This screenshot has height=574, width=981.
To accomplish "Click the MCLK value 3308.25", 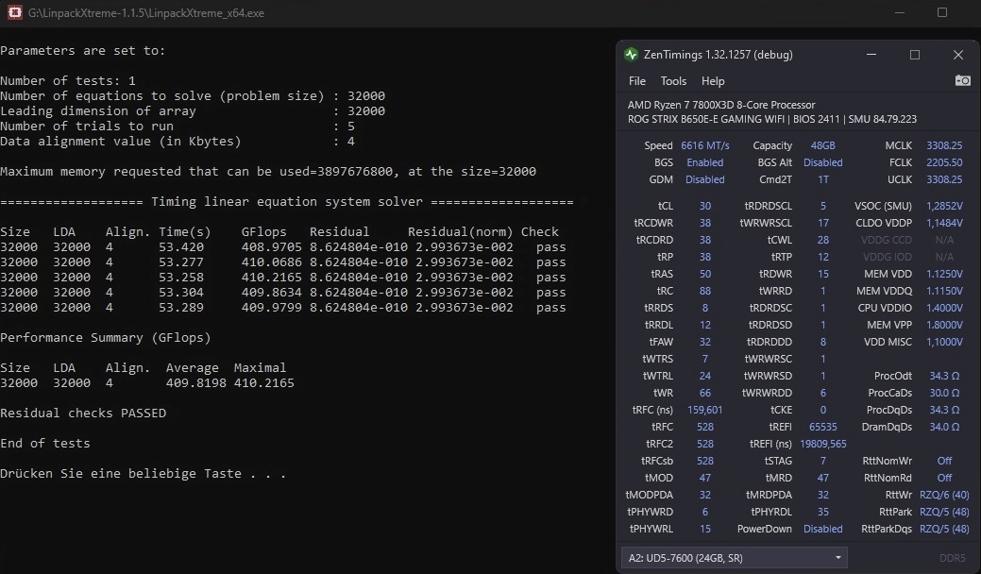I will pyautogui.click(x=944, y=145).
